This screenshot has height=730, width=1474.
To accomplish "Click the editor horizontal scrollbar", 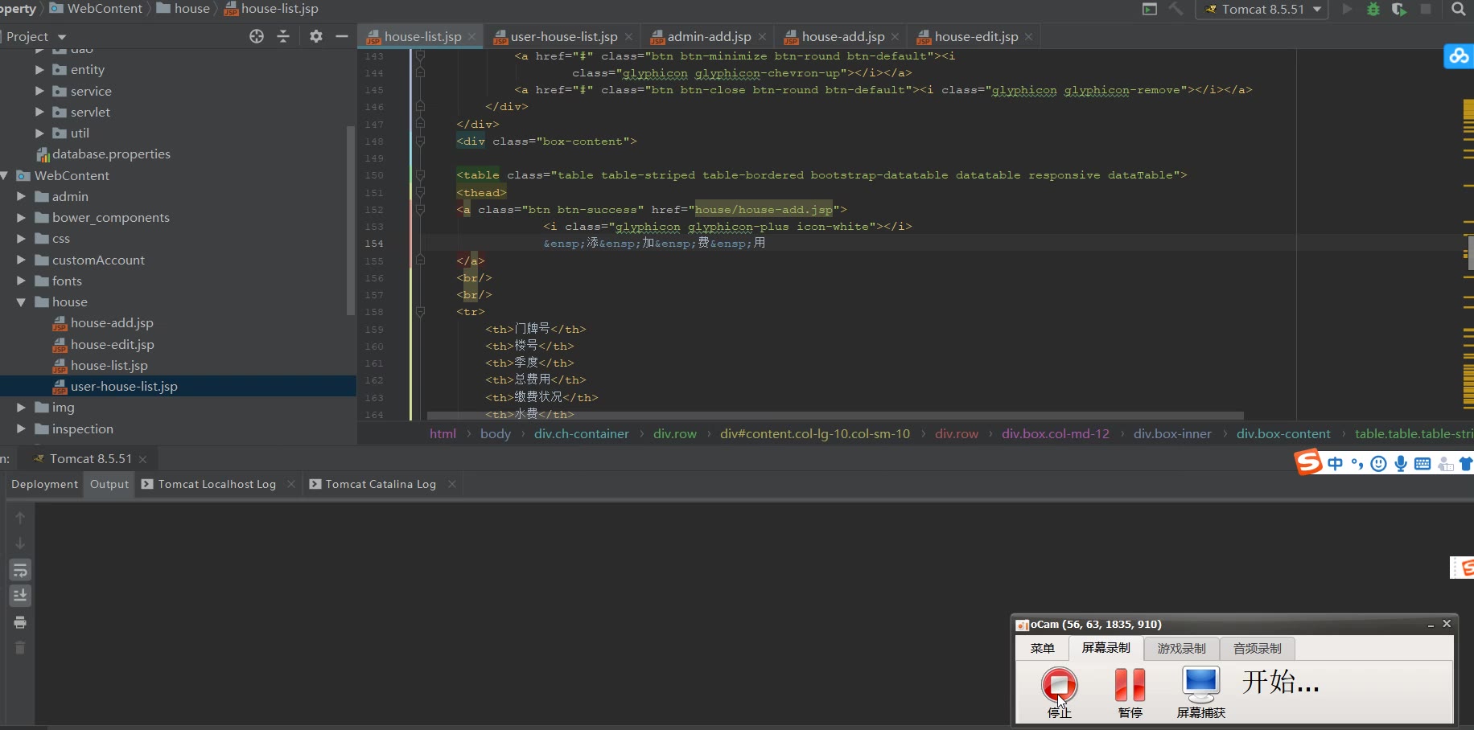I will 834,416.
